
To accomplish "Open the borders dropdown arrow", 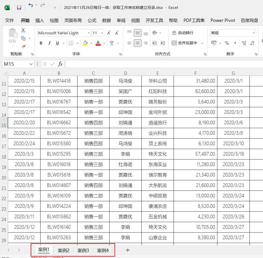I will (77, 43).
